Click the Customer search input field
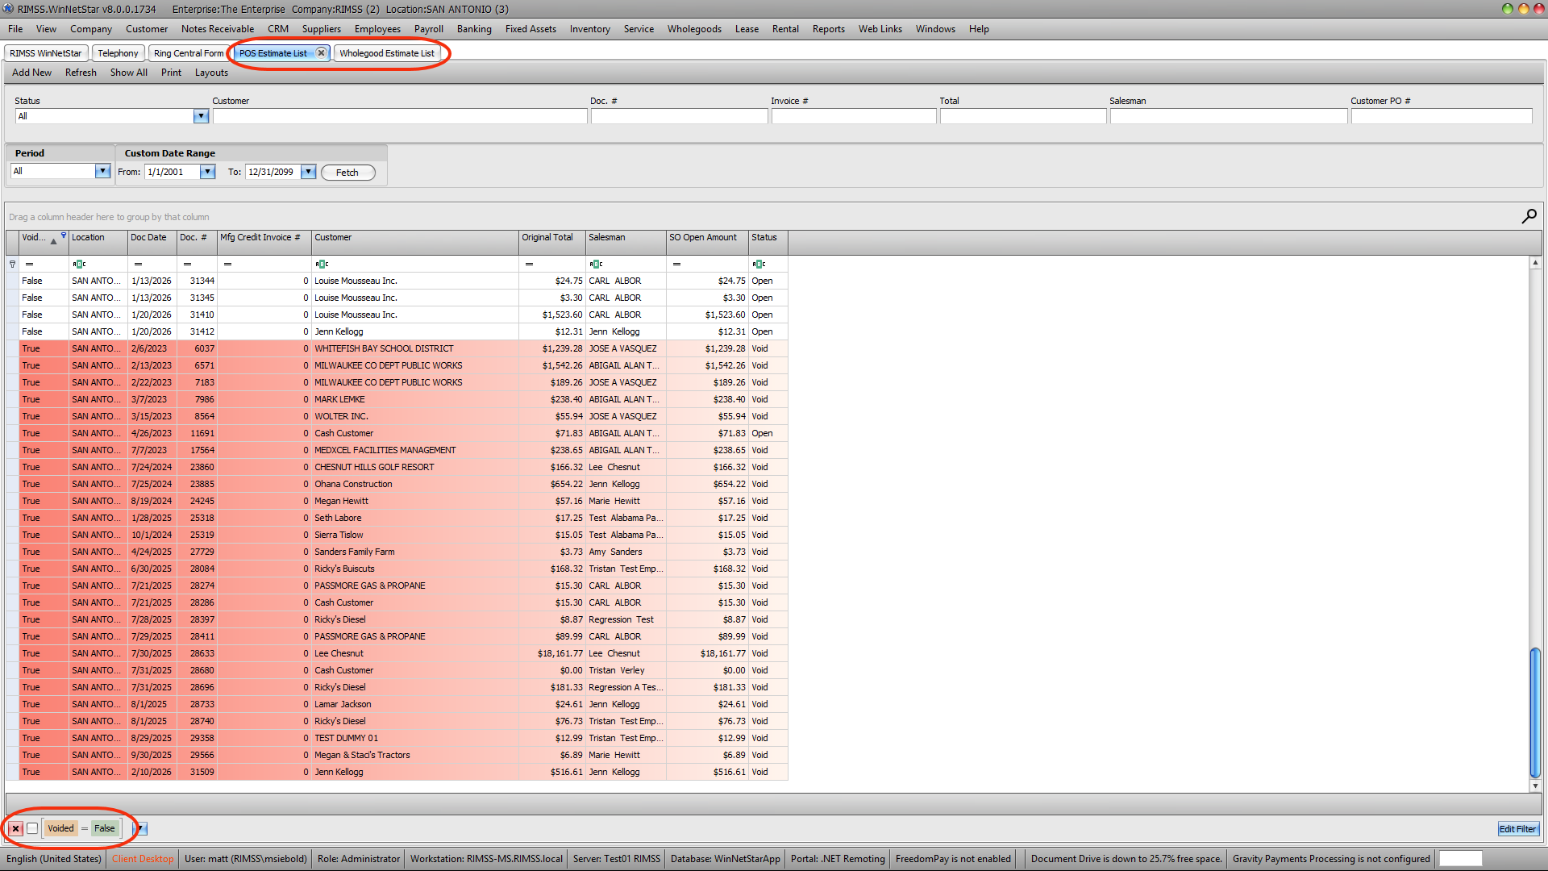The width and height of the screenshot is (1548, 871). (x=399, y=116)
